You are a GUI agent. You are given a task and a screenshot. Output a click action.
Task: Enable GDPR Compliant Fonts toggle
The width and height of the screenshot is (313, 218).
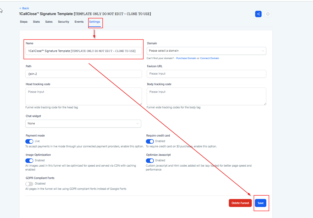click(x=29, y=184)
